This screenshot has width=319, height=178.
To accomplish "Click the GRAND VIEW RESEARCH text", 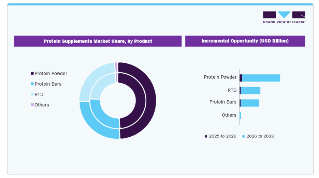I will (284, 22).
